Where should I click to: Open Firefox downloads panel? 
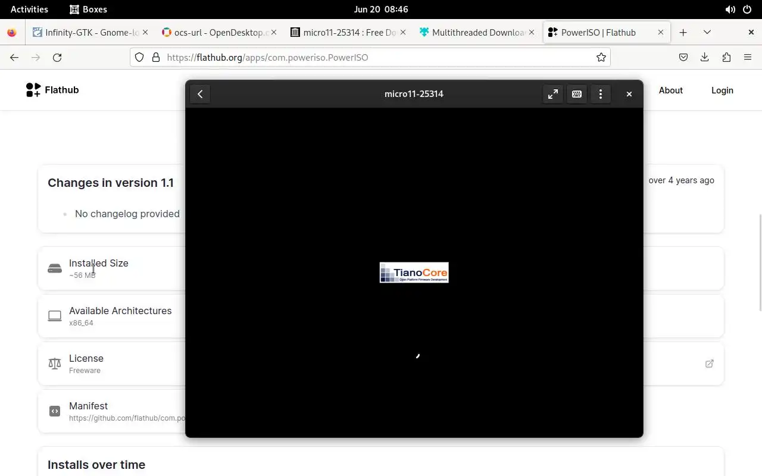705,57
